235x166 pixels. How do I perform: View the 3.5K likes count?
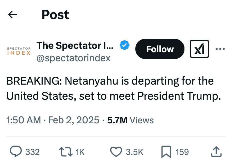(x=134, y=151)
